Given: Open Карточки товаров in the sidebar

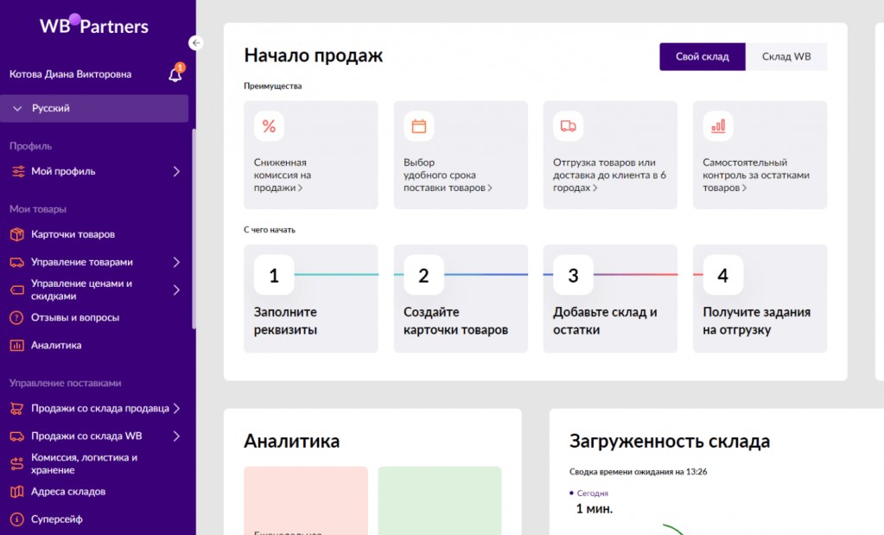Looking at the screenshot, I should [x=73, y=234].
